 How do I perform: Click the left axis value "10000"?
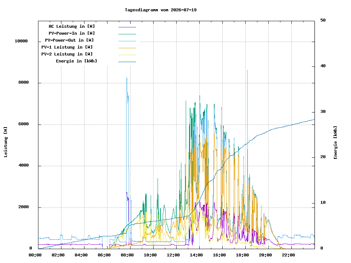(21, 41)
